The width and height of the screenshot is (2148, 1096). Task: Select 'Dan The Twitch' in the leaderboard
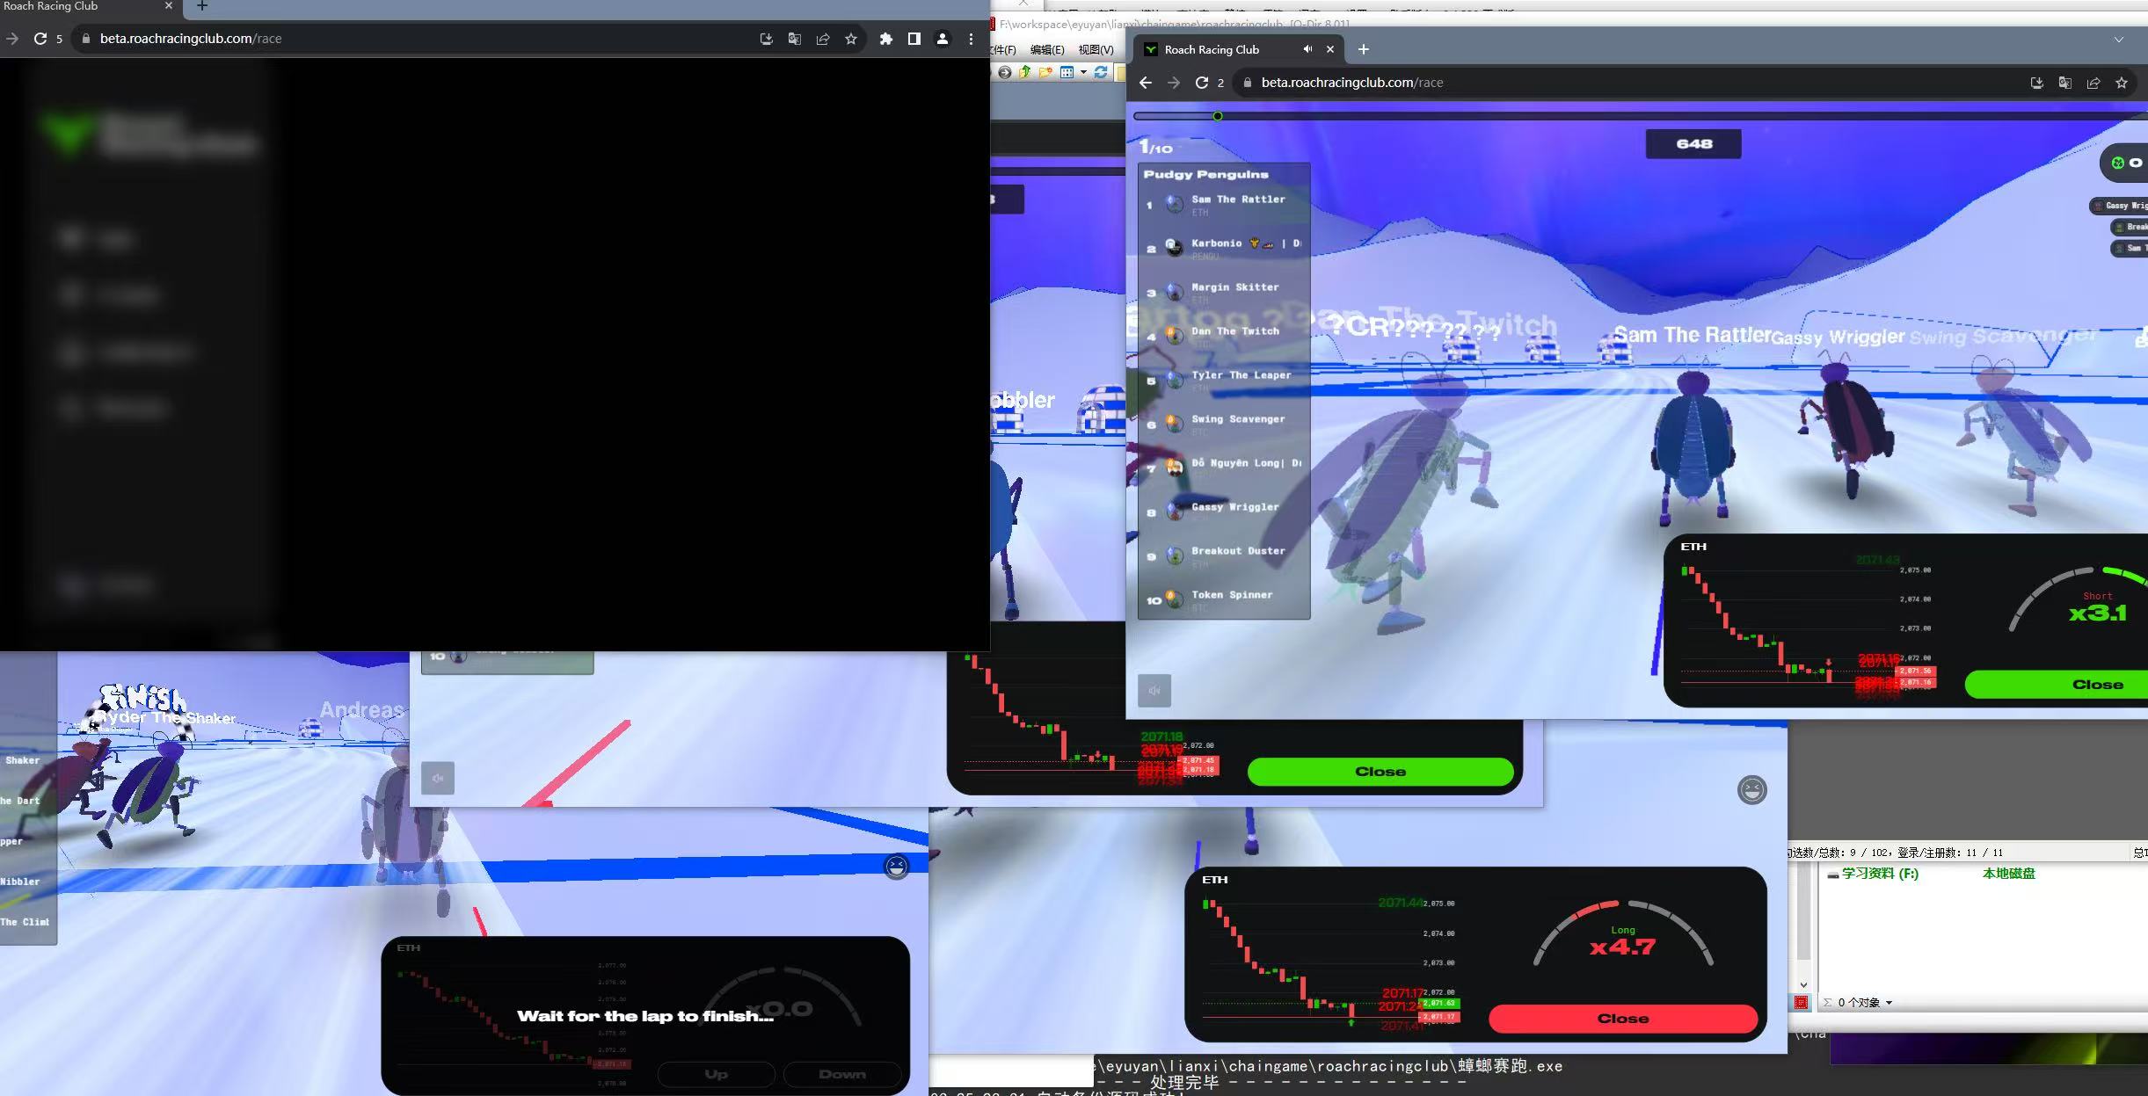[1224, 337]
